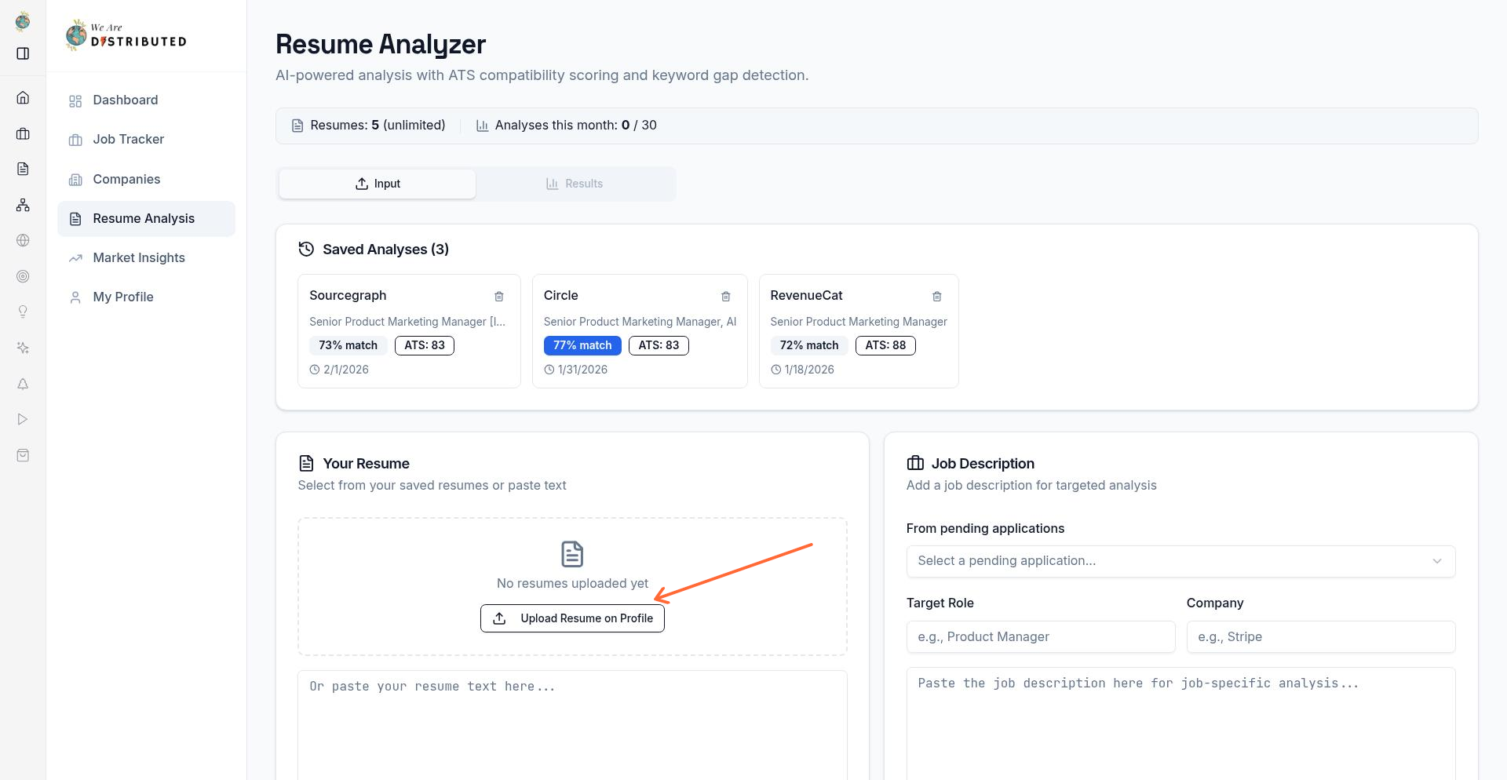This screenshot has width=1507, height=780.
Task: Delete the Sourcegraph saved analysis
Action: [499, 297]
